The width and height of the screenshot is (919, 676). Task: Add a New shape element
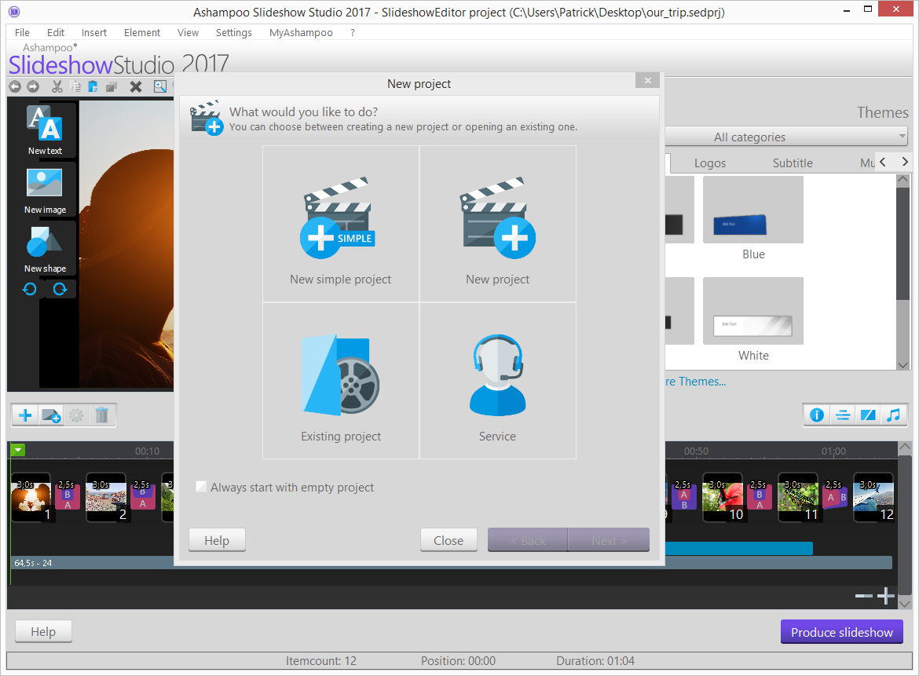[45, 249]
